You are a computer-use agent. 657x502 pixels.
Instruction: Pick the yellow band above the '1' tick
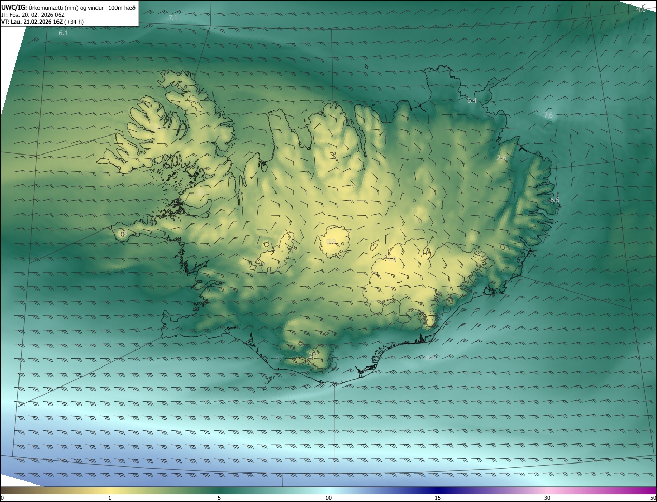coord(110,490)
